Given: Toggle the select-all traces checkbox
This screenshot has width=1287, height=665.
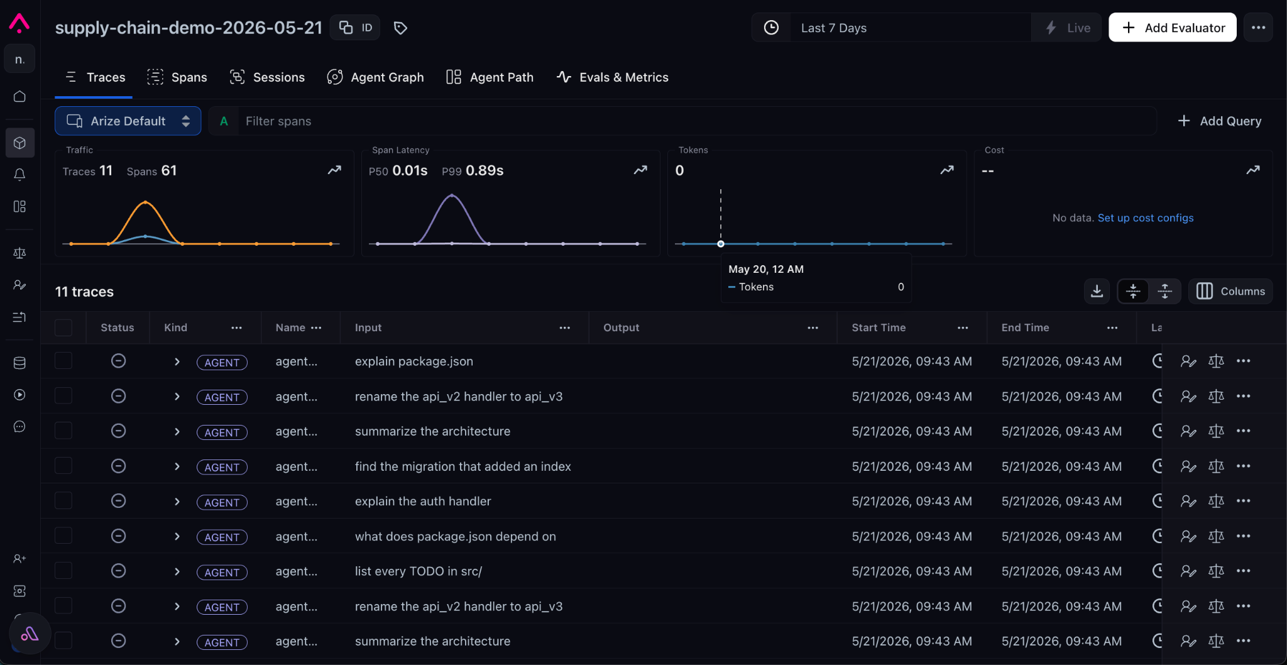Looking at the screenshot, I should [x=63, y=327].
